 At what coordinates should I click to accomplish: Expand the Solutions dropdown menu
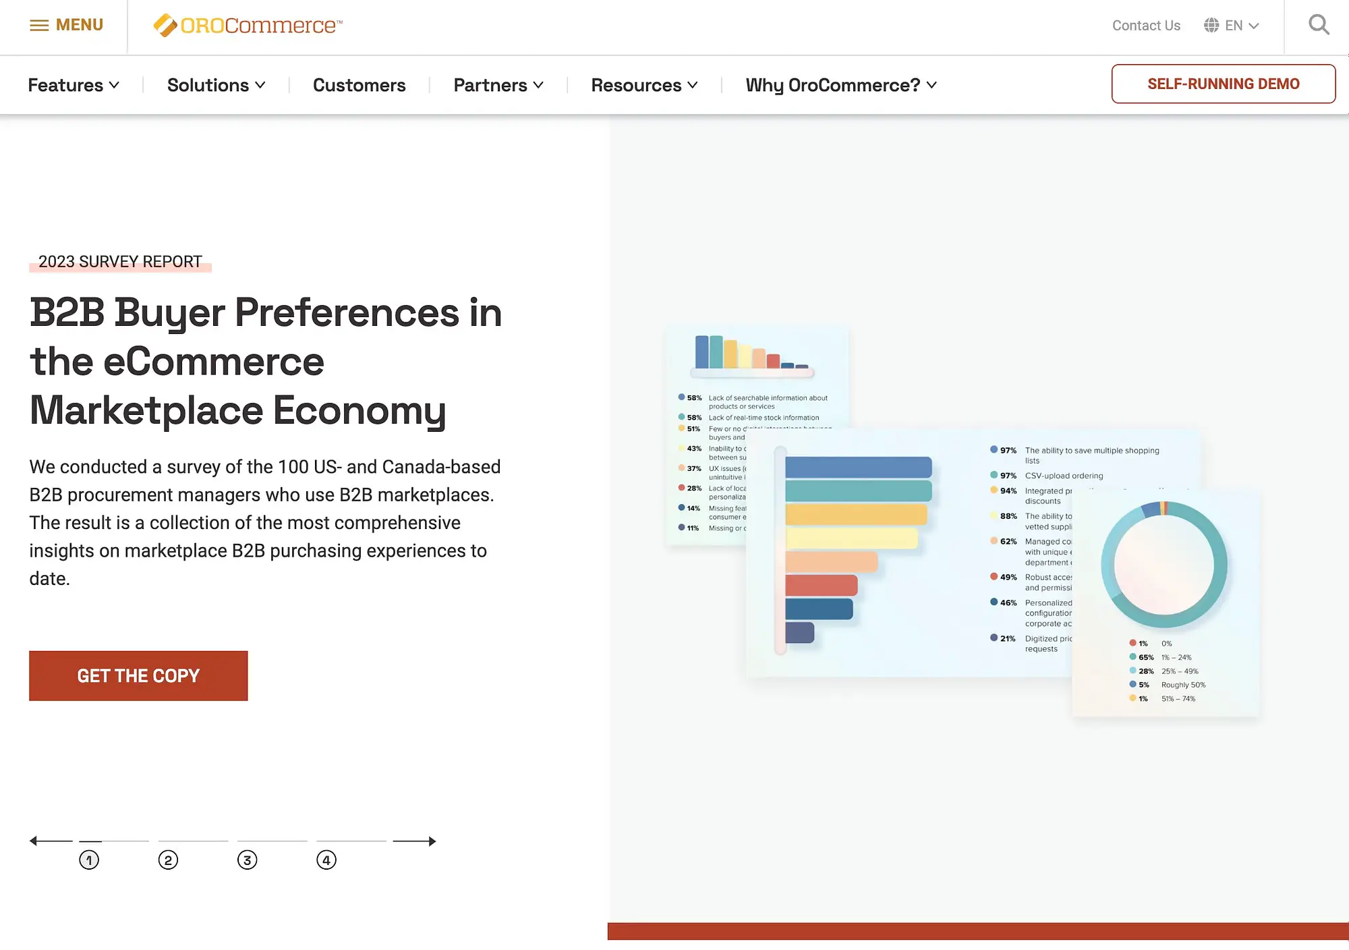[x=214, y=84]
